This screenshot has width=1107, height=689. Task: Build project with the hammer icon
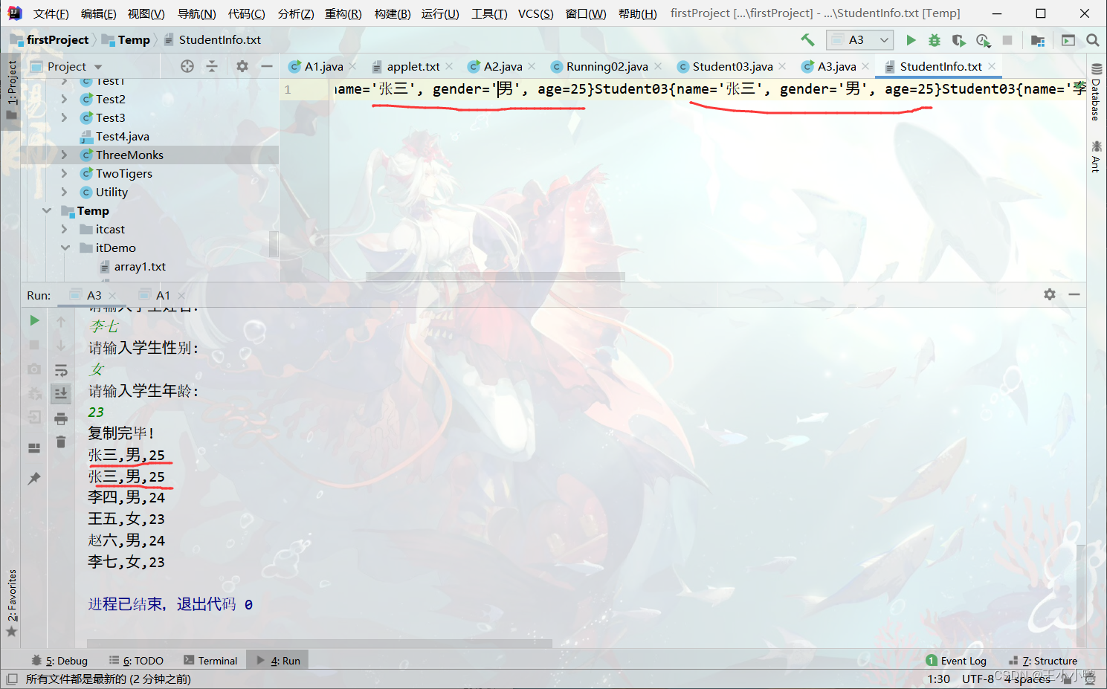[x=807, y=40]
